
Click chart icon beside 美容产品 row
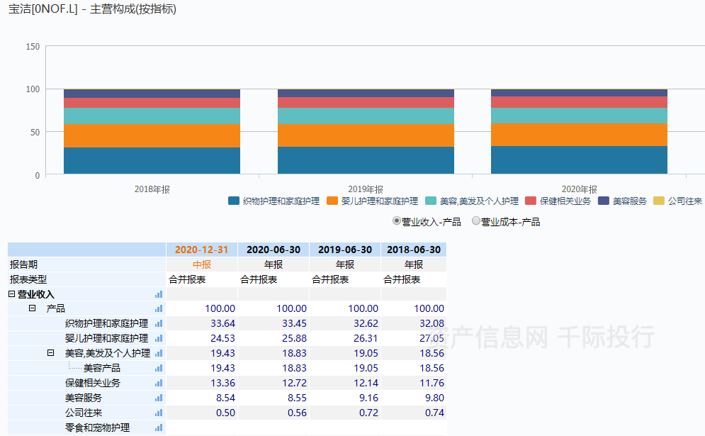point(159,368)
